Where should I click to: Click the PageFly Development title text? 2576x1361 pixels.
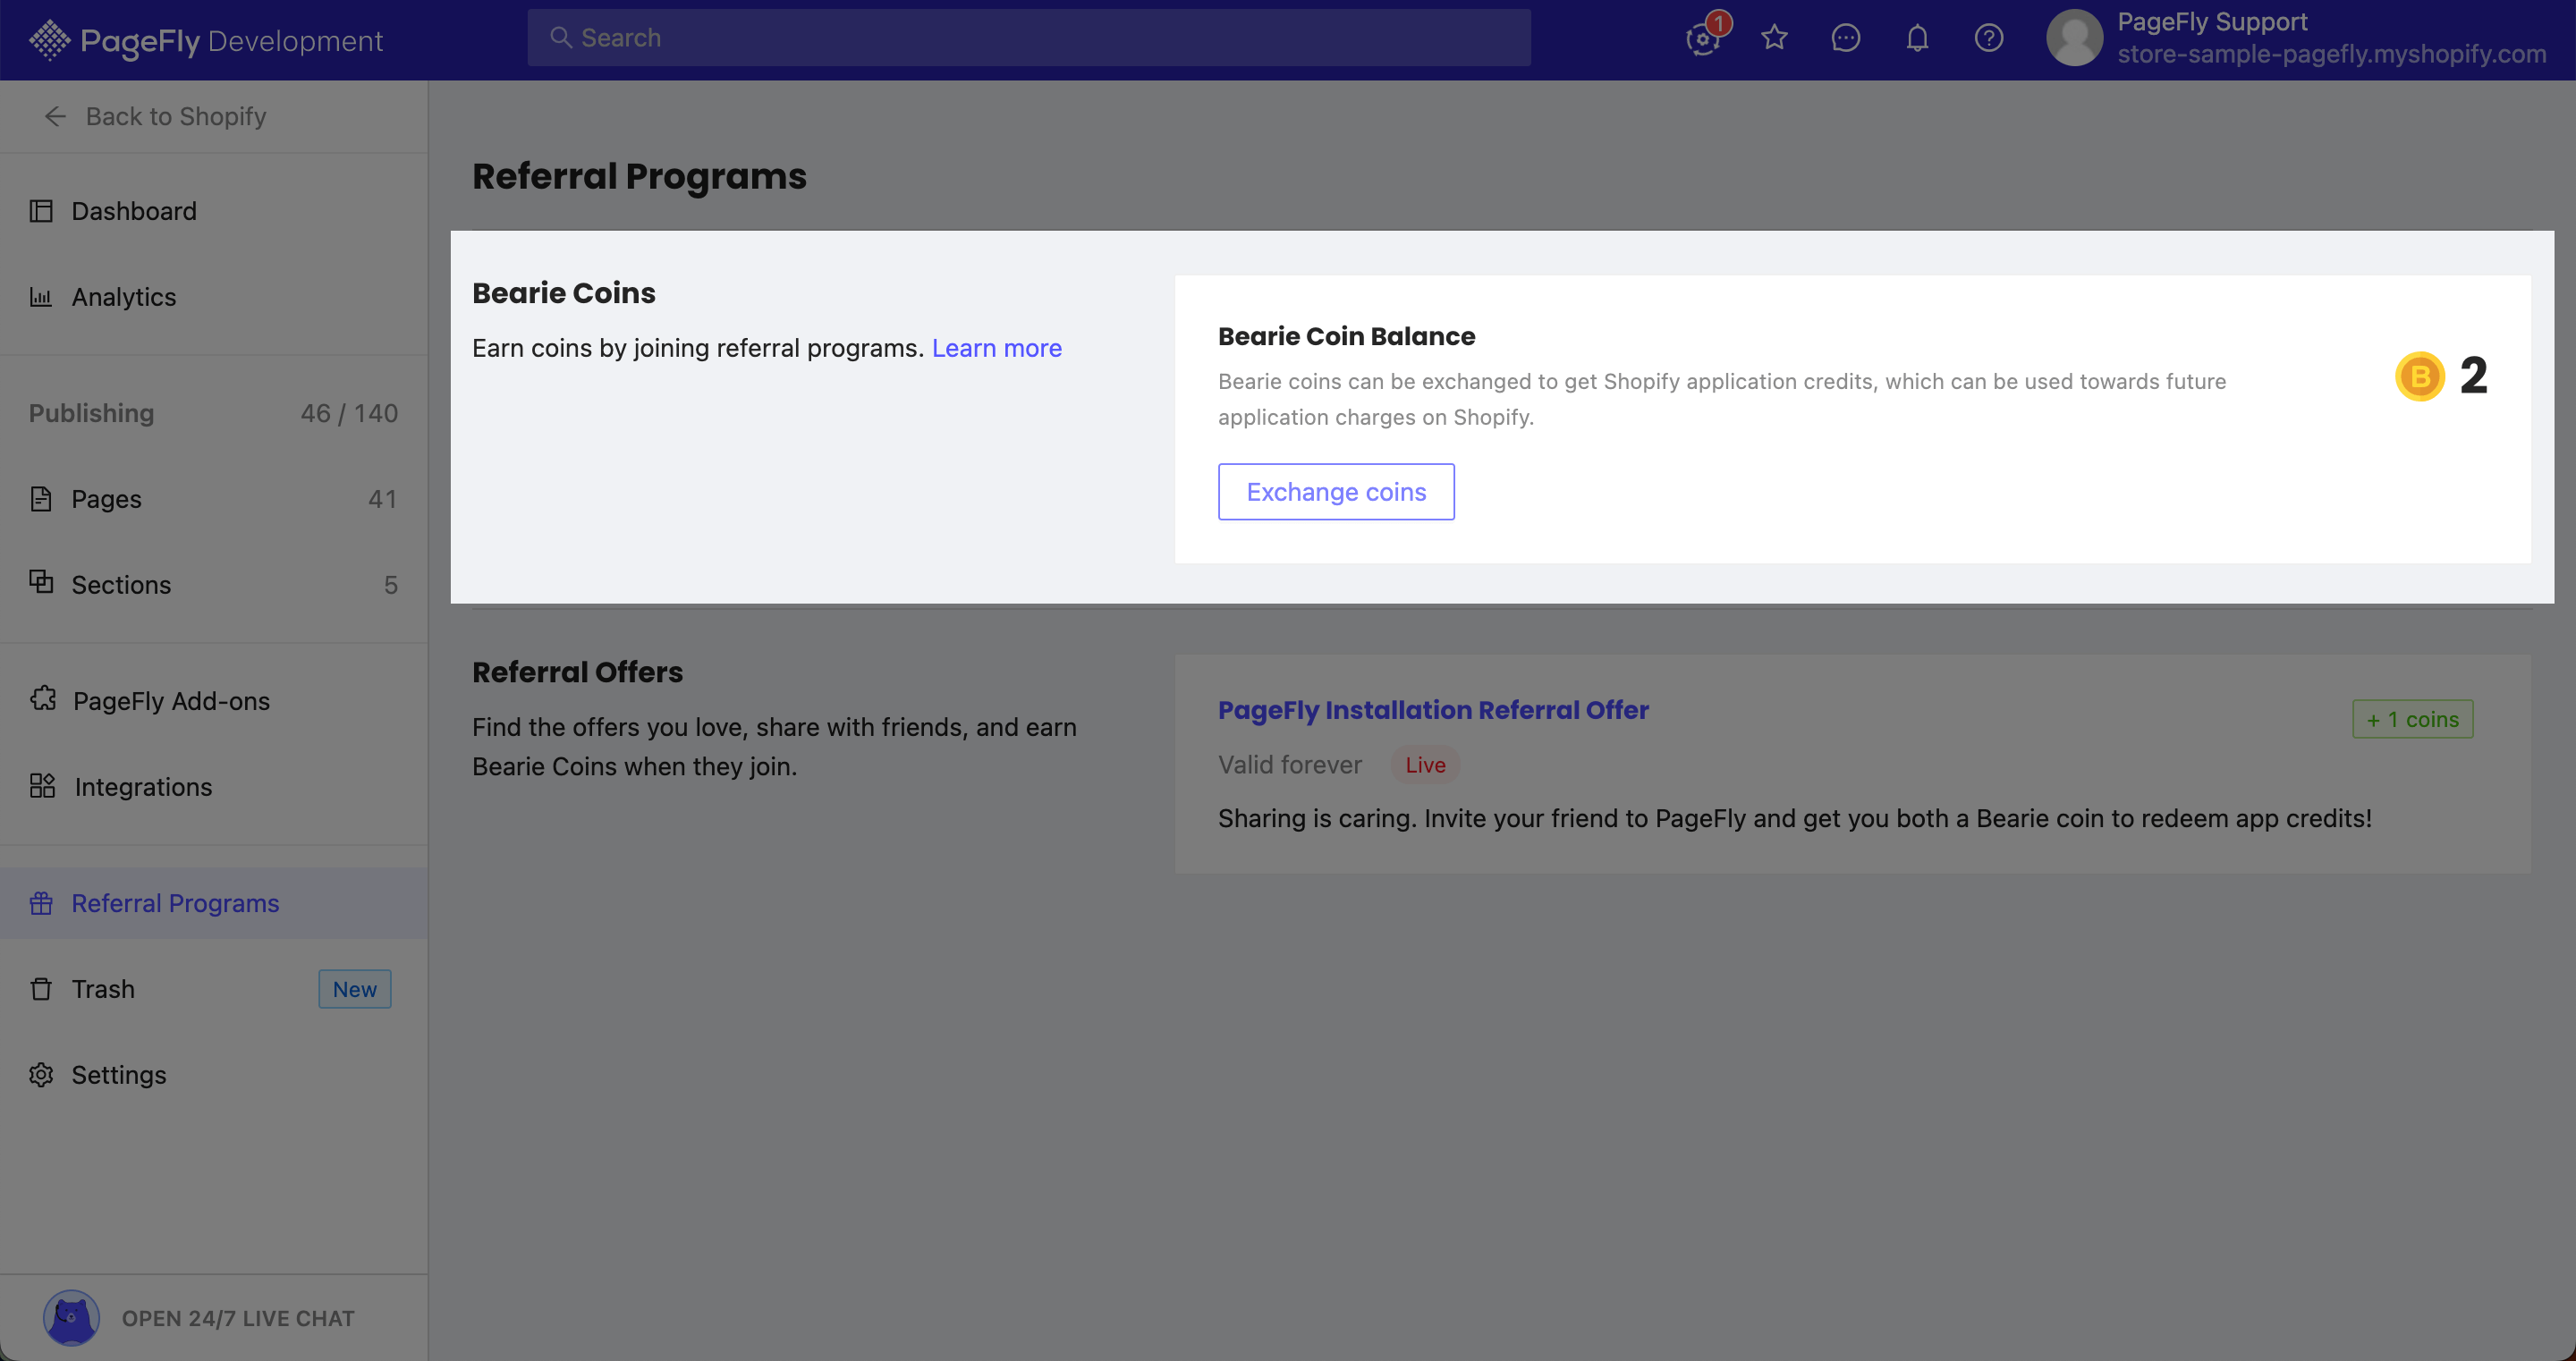click(x=232, y=41)
